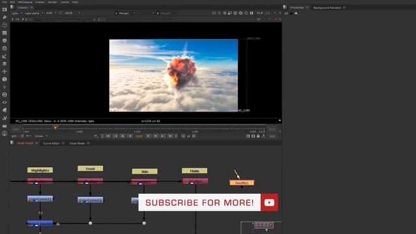Open the sRGB viewer process dropdown

72,13
